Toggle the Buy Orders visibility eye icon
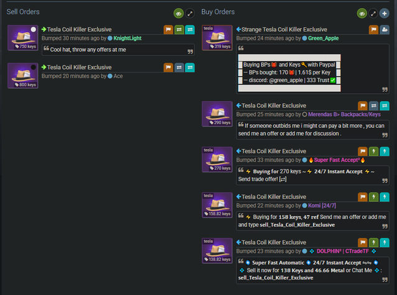The image size is (397, 295). [x=362, y=14]
